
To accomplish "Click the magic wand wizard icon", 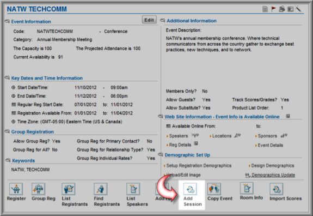I will tap(298, 9).
